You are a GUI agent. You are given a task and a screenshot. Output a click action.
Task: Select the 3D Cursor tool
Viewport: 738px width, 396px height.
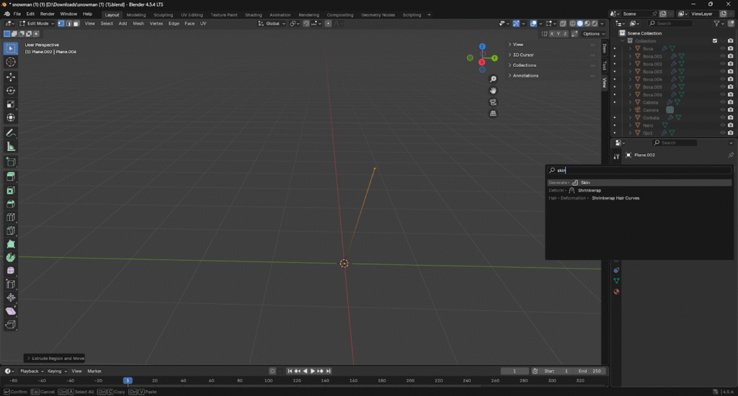pos(11,62)
